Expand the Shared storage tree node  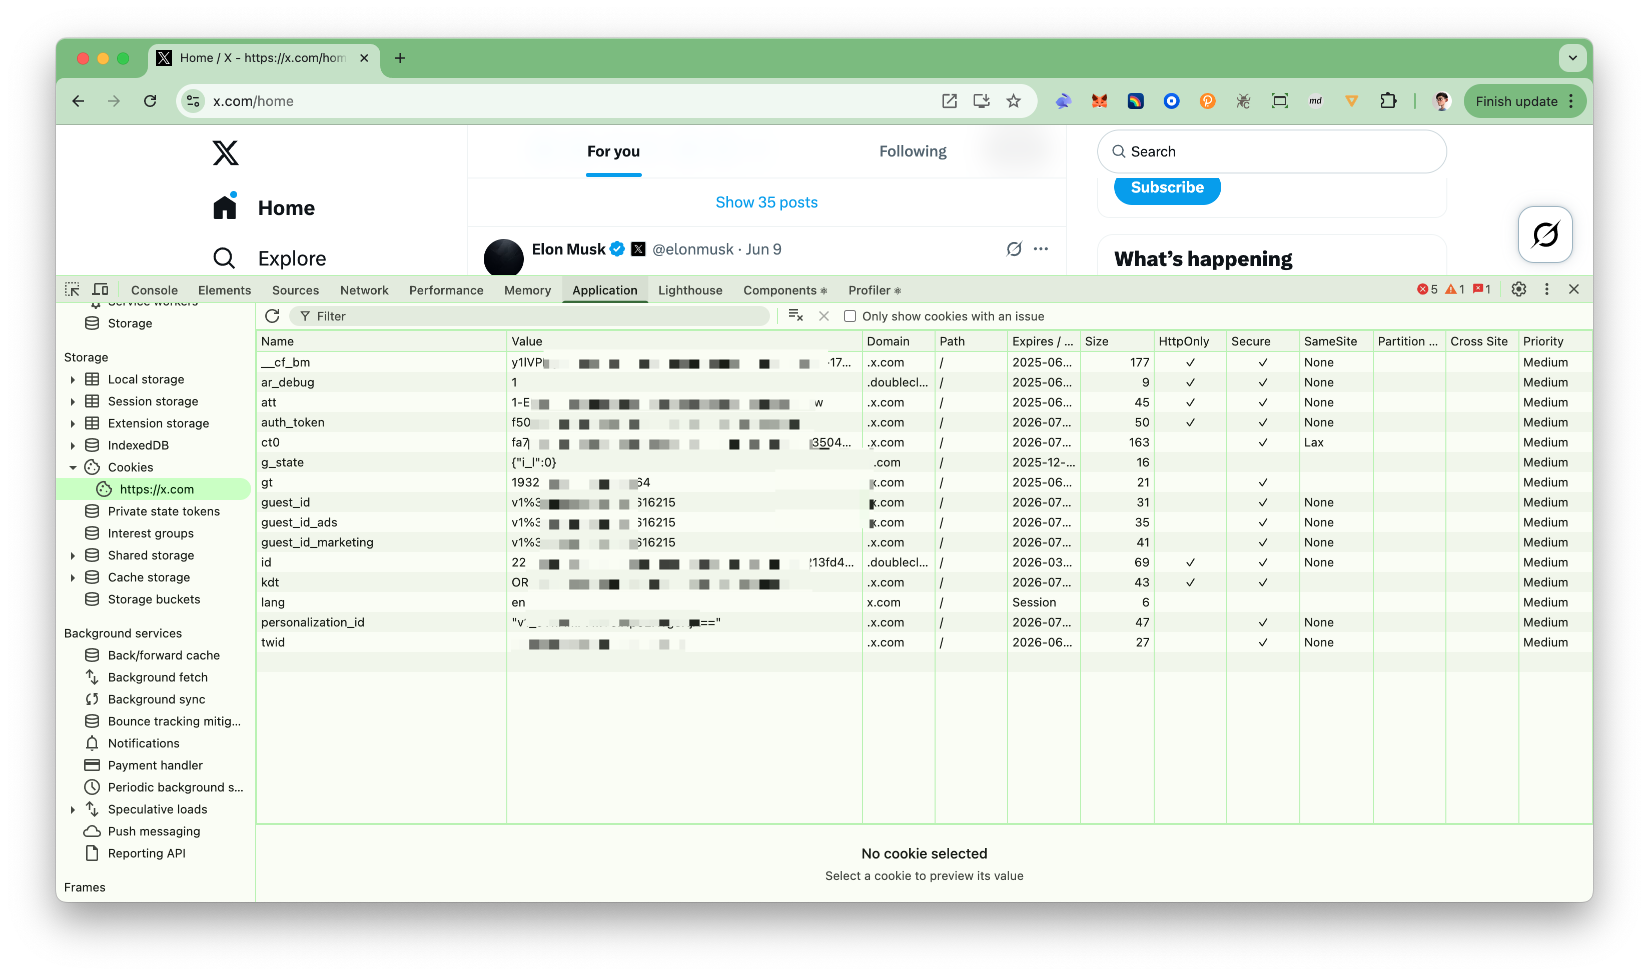pyautogui.click(x=73, y=555)
